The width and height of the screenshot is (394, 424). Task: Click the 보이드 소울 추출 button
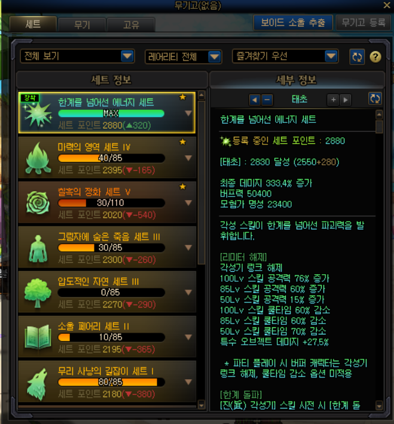(293, 23)
